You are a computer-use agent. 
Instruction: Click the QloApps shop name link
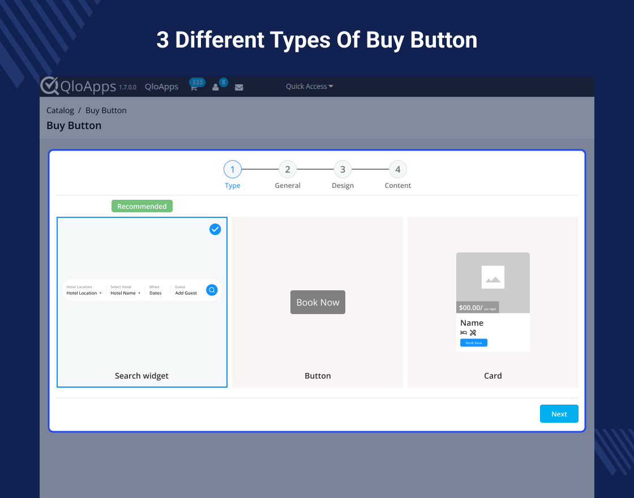point(161,87)
